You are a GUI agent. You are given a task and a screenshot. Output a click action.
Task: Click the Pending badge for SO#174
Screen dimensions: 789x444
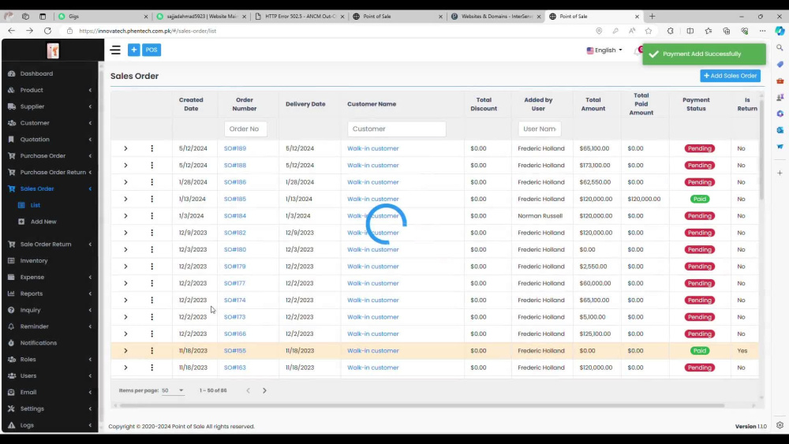click(x=699, y=300)
